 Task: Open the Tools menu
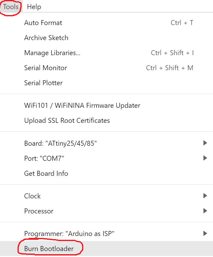click(11, 7)
